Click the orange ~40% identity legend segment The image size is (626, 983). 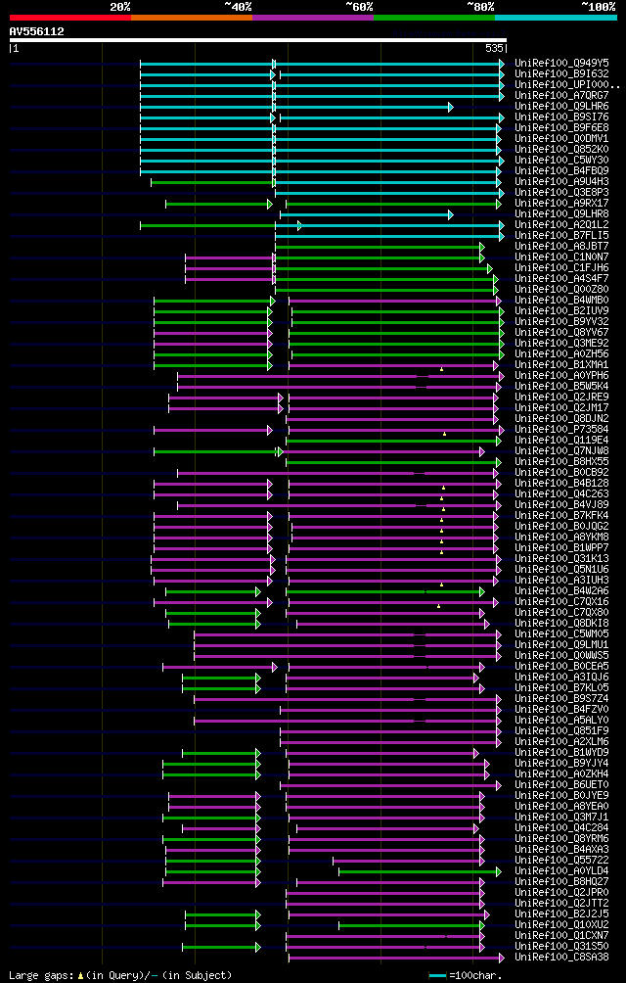192,18
